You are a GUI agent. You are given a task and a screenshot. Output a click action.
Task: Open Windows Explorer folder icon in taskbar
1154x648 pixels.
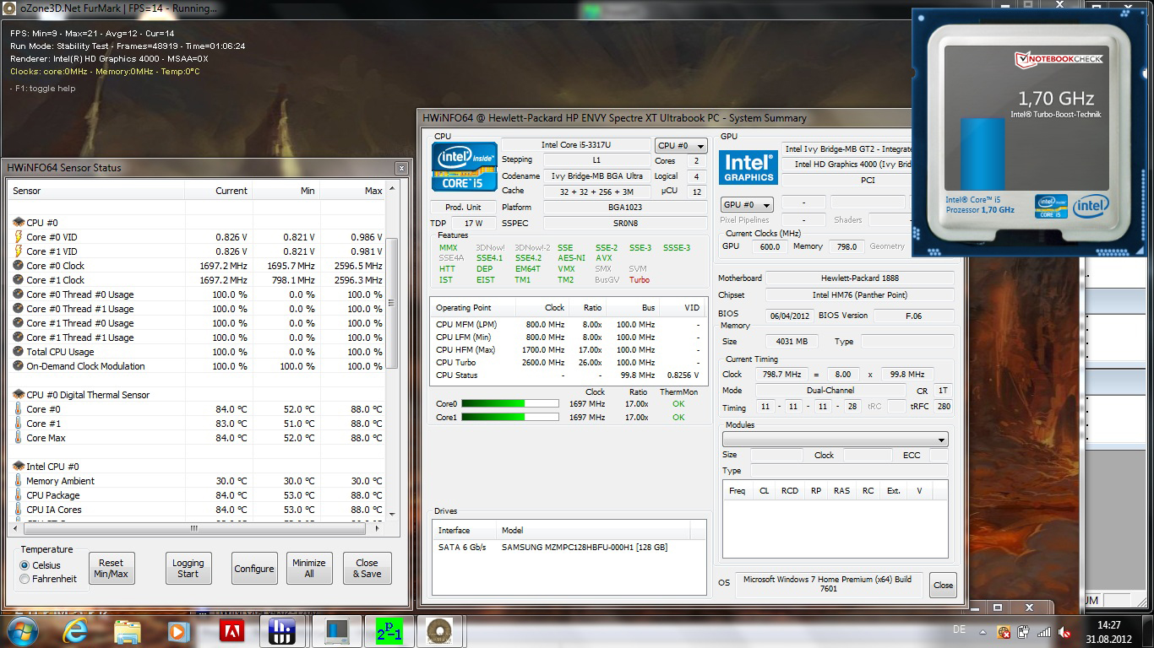[x=128, y=631]
